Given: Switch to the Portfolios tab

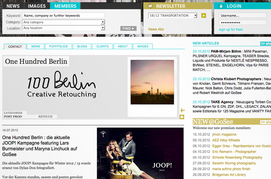Looking at the screenshot, I should (59, 47).
